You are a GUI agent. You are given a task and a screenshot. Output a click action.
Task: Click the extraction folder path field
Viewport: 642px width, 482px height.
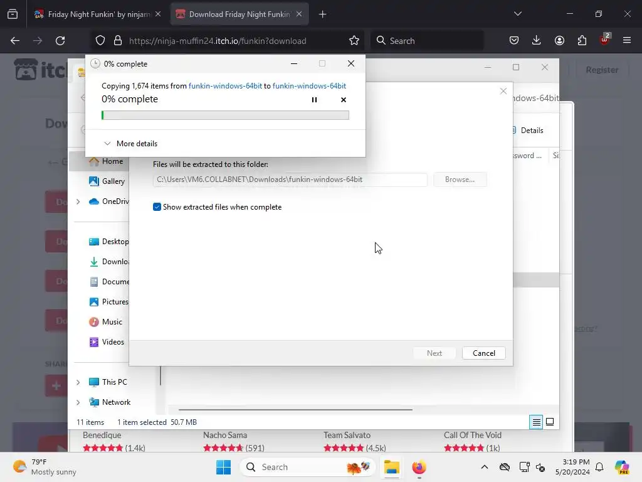(290, 179)
